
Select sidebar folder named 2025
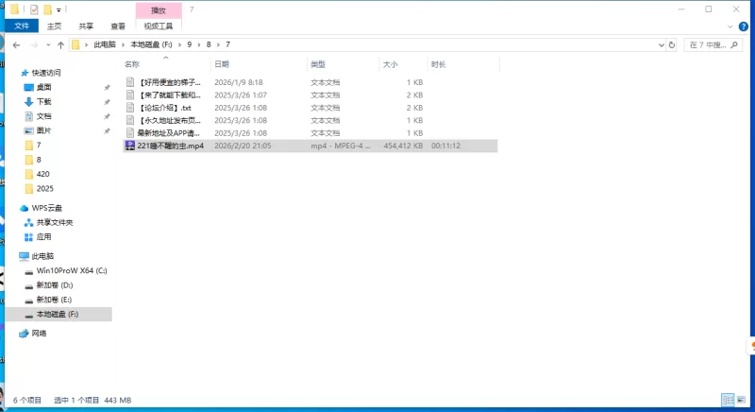click(44, 188)
